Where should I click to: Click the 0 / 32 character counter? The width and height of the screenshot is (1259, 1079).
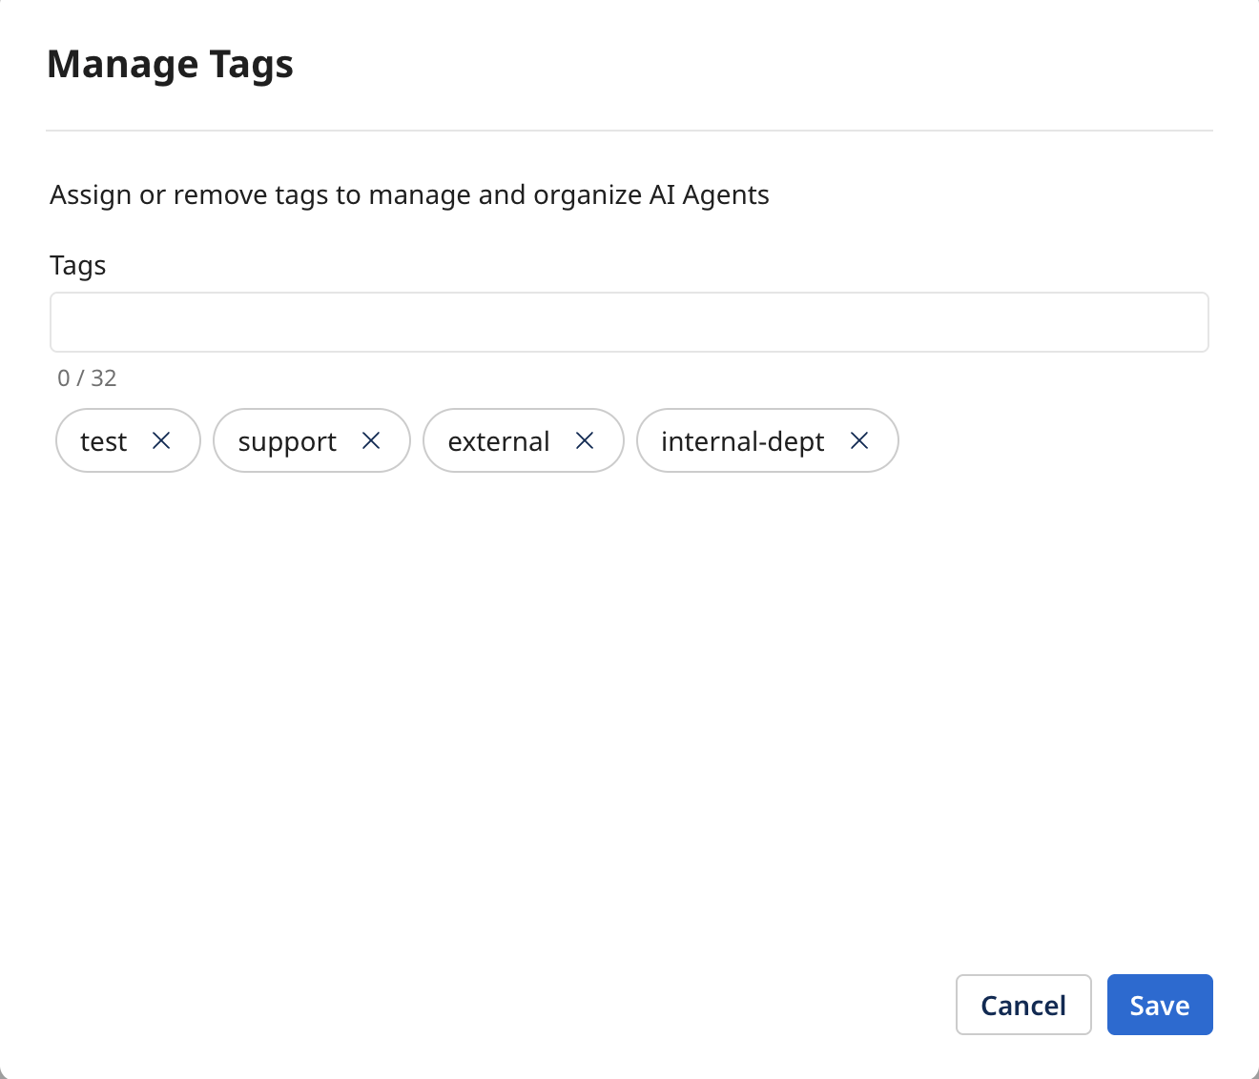click(x=86, y=377)
